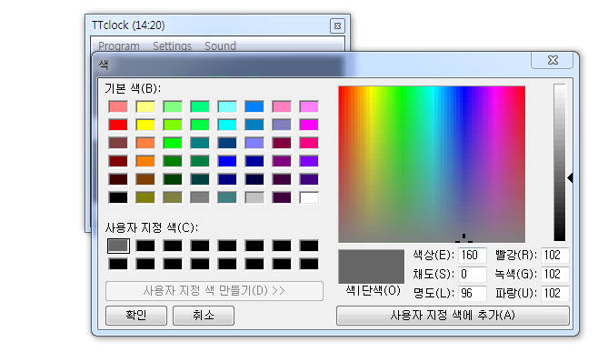Select the salmon pink swatch in top row
The image size is (608, 362).
coord(118,106)
